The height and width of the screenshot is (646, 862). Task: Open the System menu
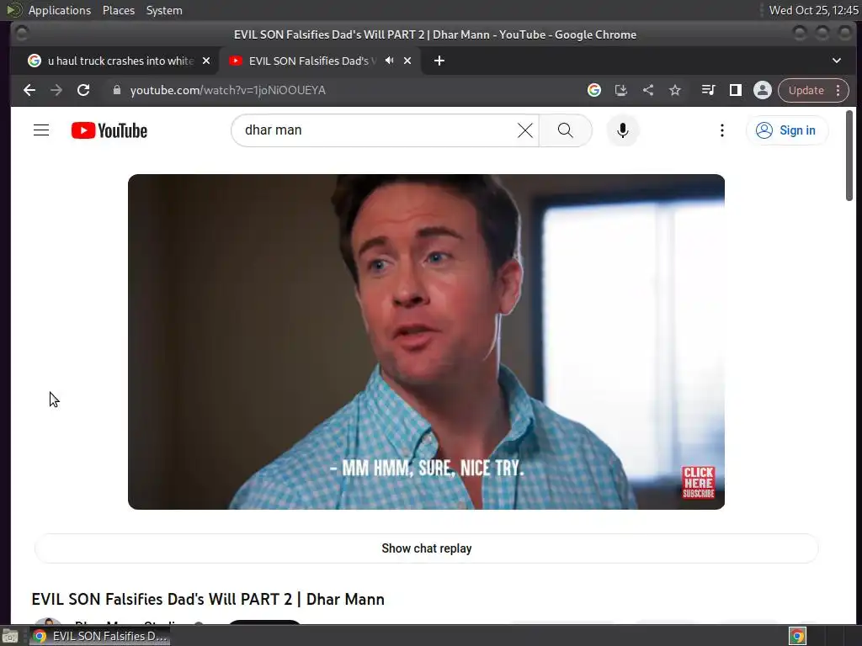[x=164, y=10]
